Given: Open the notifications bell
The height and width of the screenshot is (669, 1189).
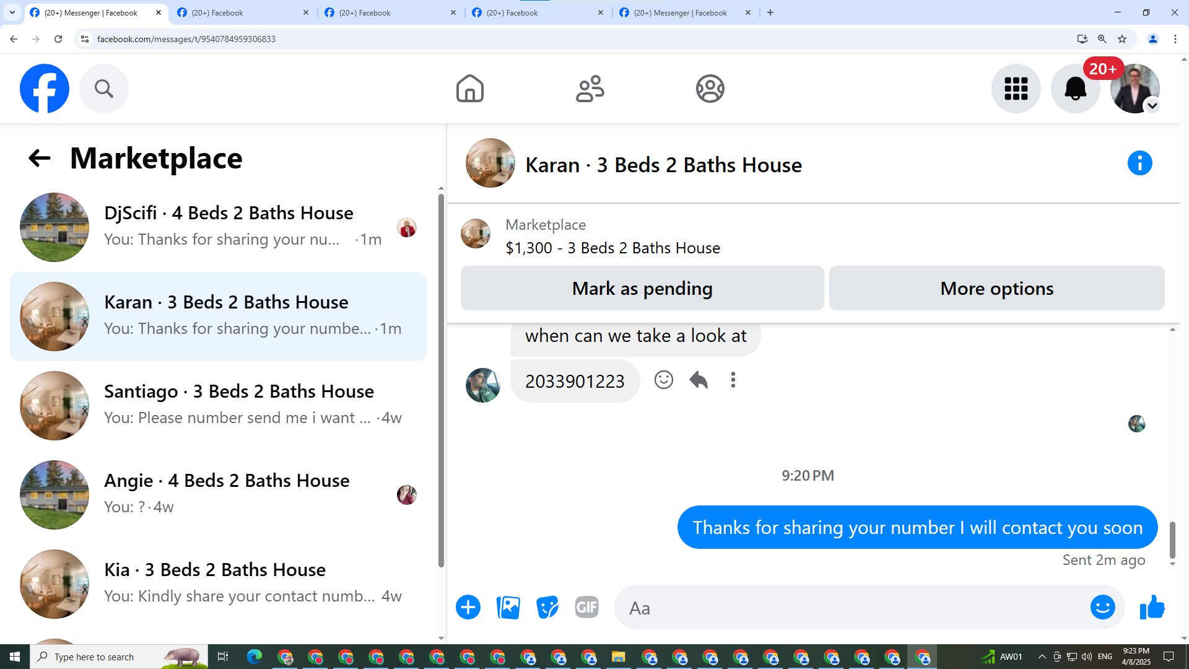Looking at the screenshot, I should pos(1075,89).
